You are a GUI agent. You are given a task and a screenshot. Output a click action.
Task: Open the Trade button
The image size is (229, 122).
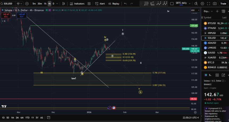click(x=223, y=4)
